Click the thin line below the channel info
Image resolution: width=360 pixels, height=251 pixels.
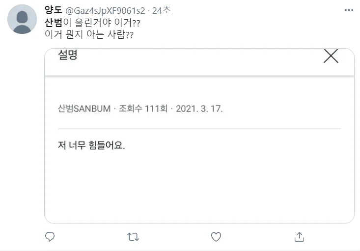click(x=199, y=129)
